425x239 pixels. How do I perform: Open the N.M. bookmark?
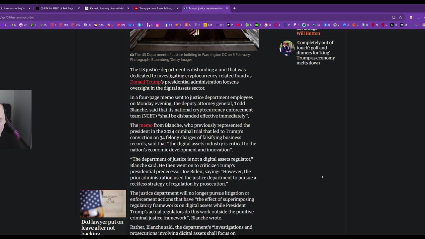[99, 25]
